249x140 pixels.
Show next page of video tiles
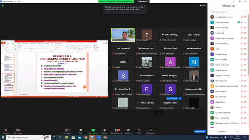click(x=158, y=112)
